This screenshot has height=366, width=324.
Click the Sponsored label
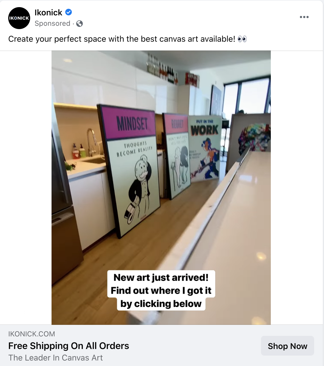click(x=52, y=24)
